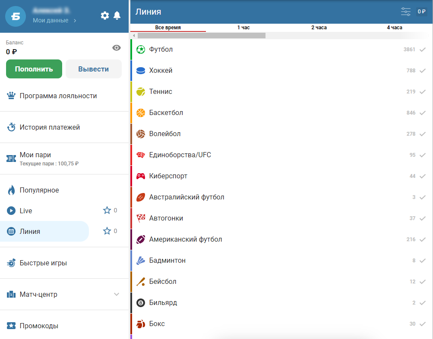Click the Автогонки checkered flag icon
This screenshot has width=433, height=339.
(141, 218)
